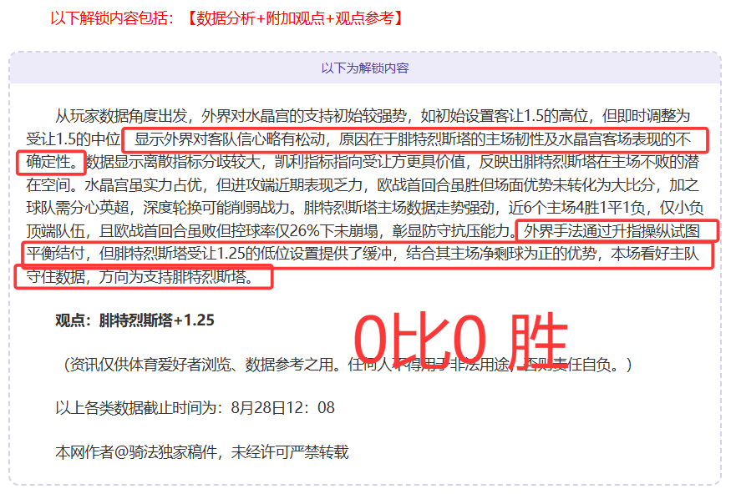The height and width of the screenshot is (504, 741).
Task: Click red boxed text 显示外界对客队信心略有松动
Action: [230, 139]
